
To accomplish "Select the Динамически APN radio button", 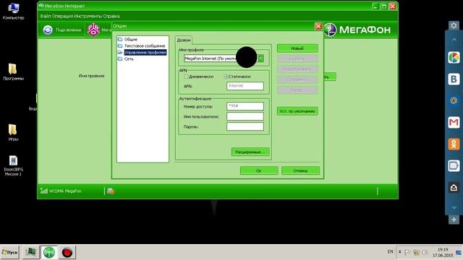I will (x=186, y=77).
